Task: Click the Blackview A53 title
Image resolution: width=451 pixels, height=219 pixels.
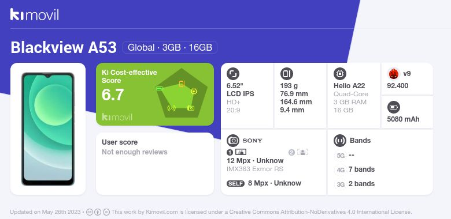Action: click(64, 47)
